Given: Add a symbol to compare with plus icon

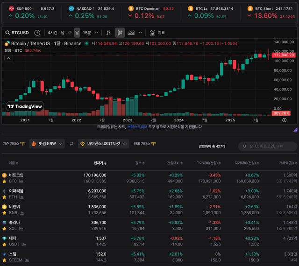Looking at the screenshot, I should pyautogui.click(x=37, y=33).
